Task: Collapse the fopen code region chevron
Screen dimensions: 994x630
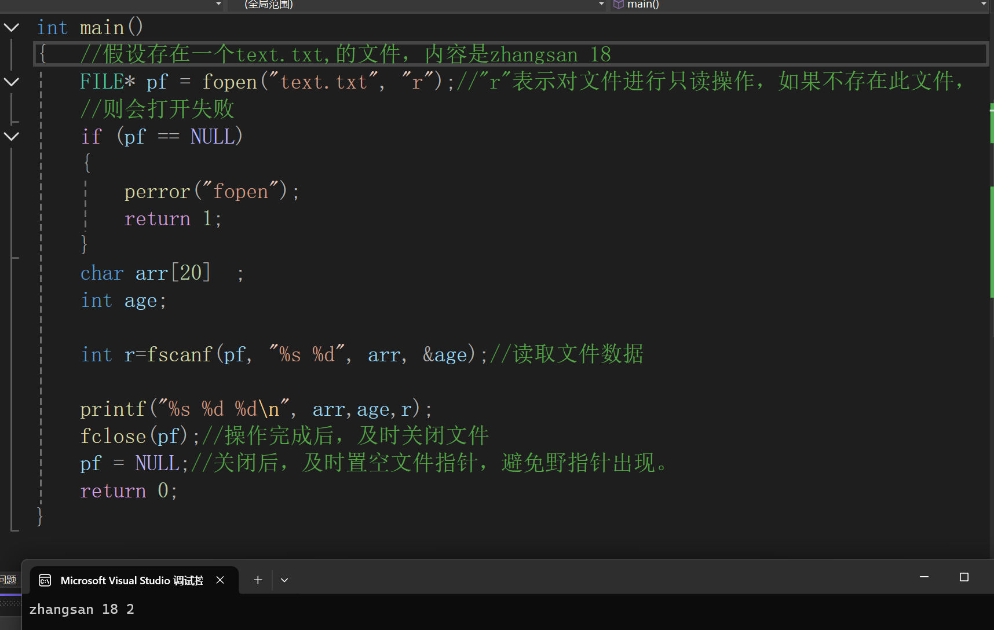Action: 12,82
